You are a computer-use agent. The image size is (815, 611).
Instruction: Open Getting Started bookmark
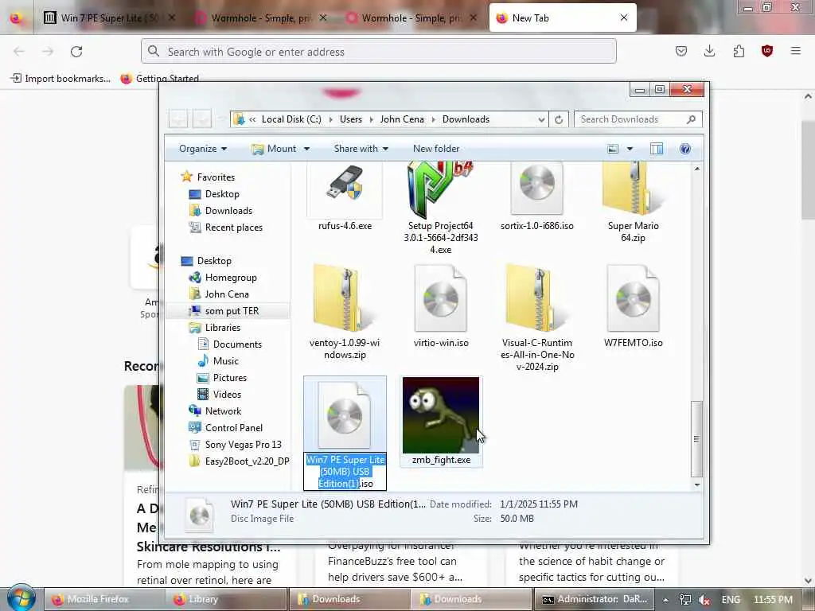[x=159, y=79]
